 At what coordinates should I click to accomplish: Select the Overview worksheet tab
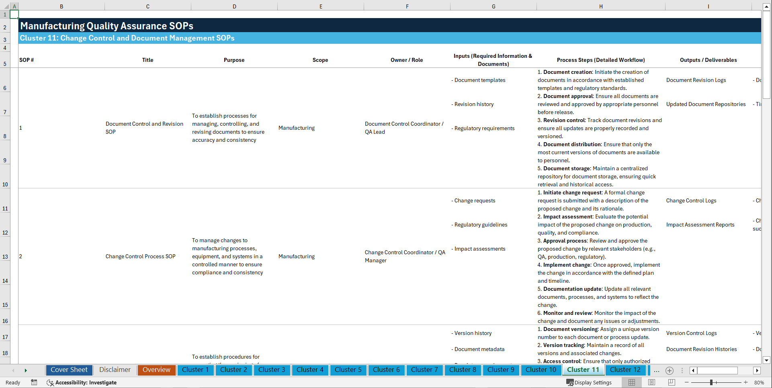pos(156,370)
